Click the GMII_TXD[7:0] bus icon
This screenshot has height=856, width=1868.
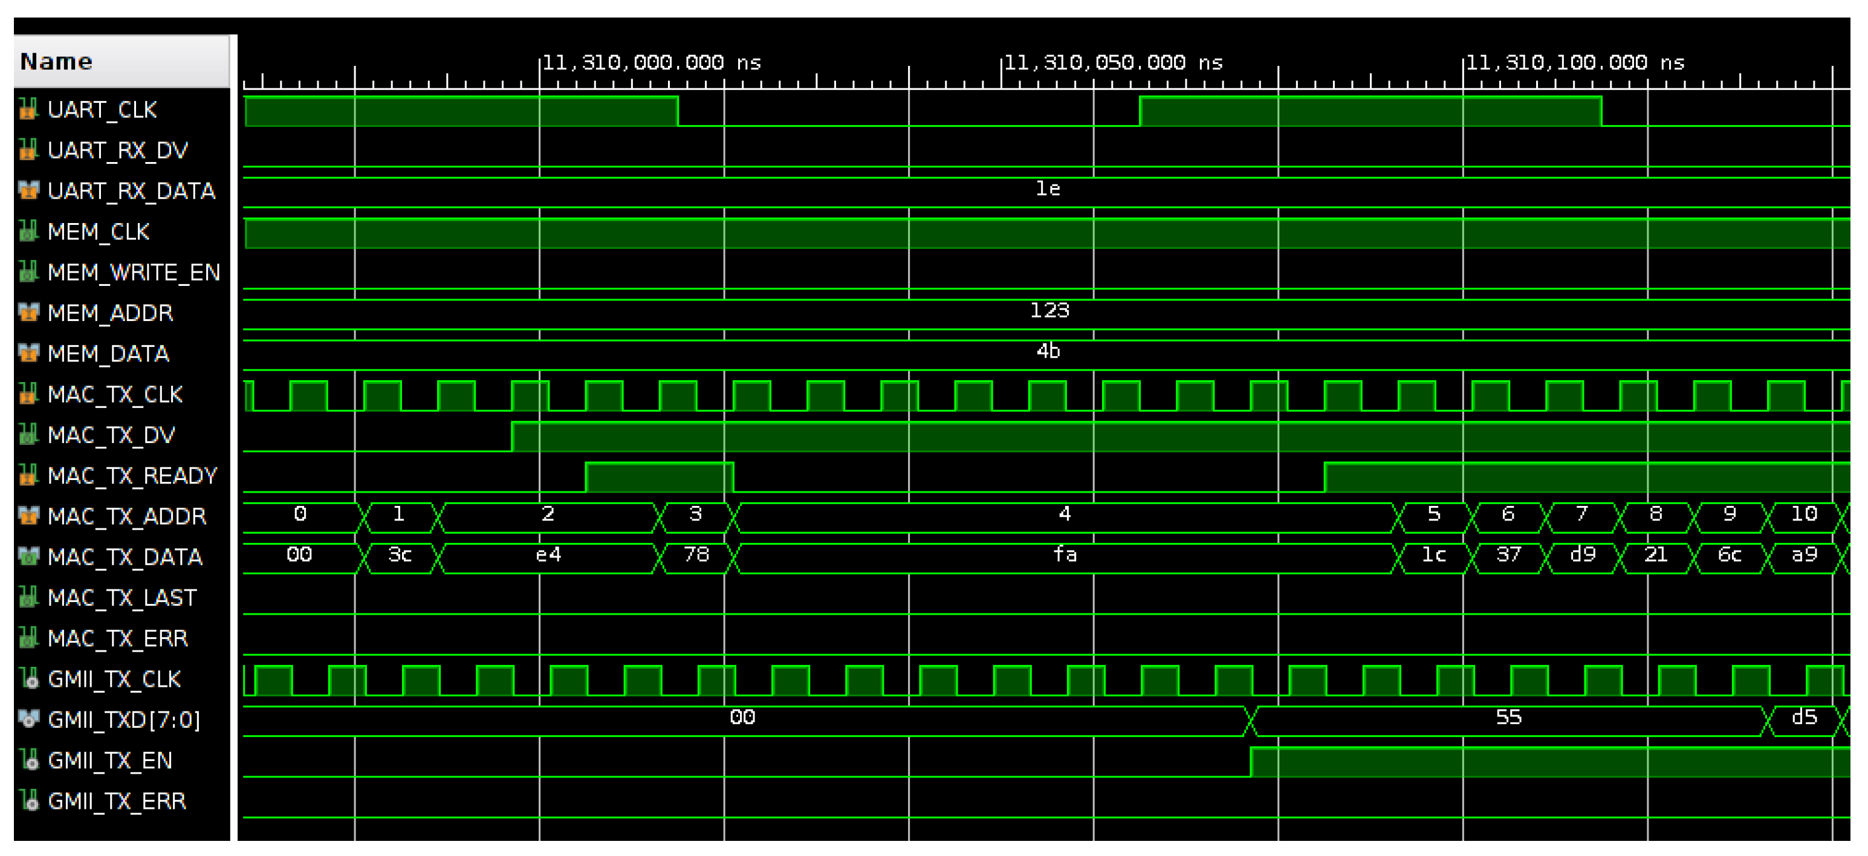point(28,719)
